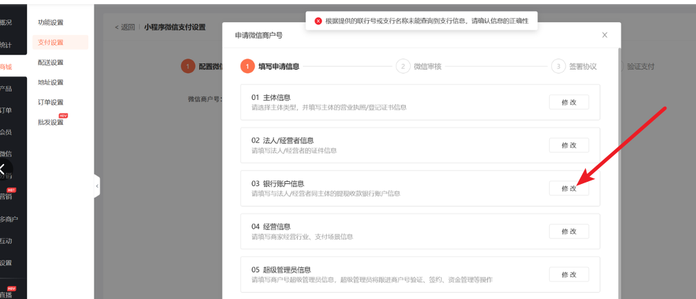The height and width of the screenshot is (299, 696).
Task: Click the error toast message text
Action: (x=427, y=21)
